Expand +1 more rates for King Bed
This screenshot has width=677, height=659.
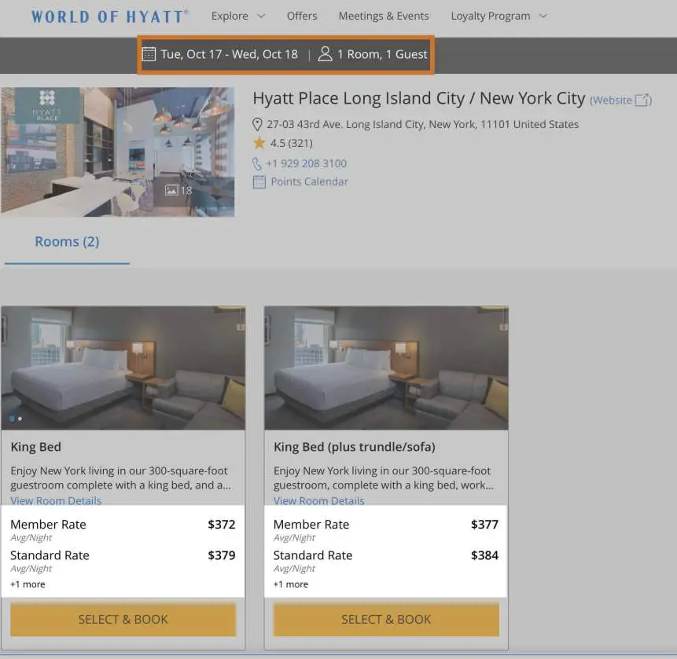28,584
